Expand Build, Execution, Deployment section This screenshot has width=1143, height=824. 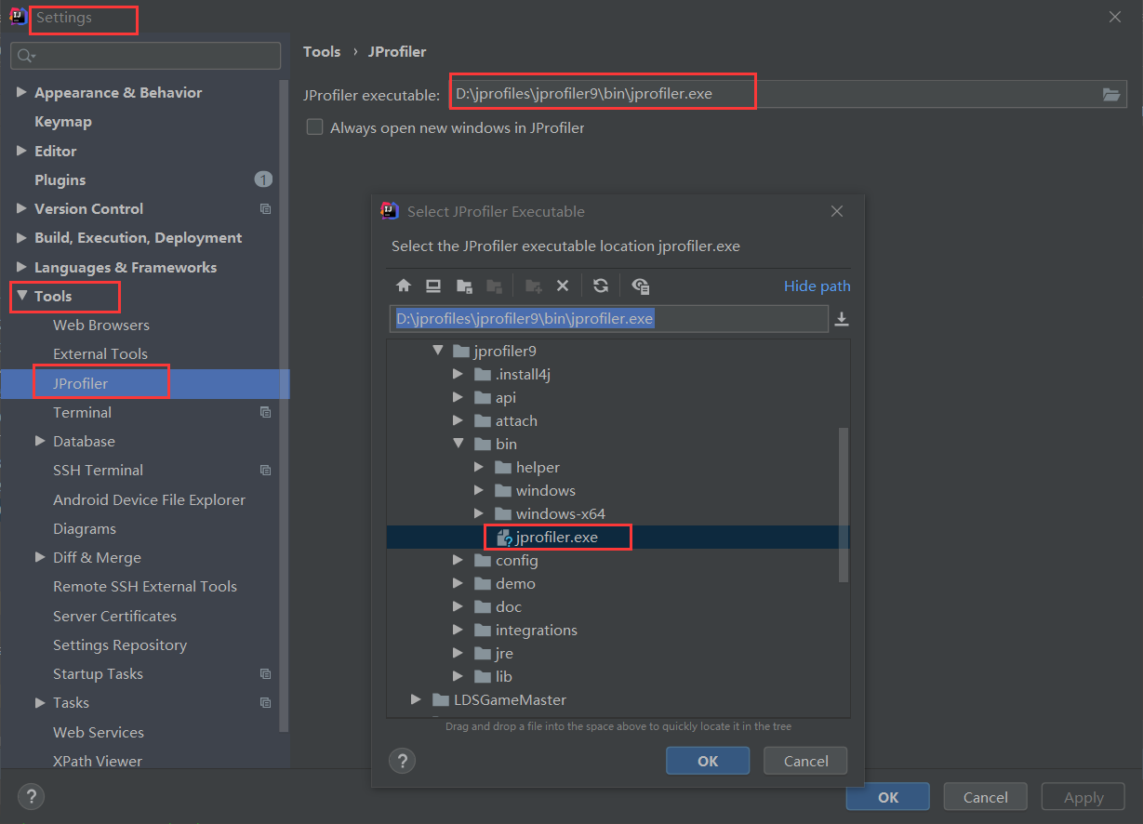(21, 238)
